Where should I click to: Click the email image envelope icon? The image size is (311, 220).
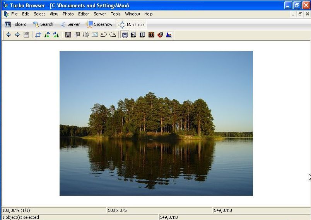coord(95,35)
